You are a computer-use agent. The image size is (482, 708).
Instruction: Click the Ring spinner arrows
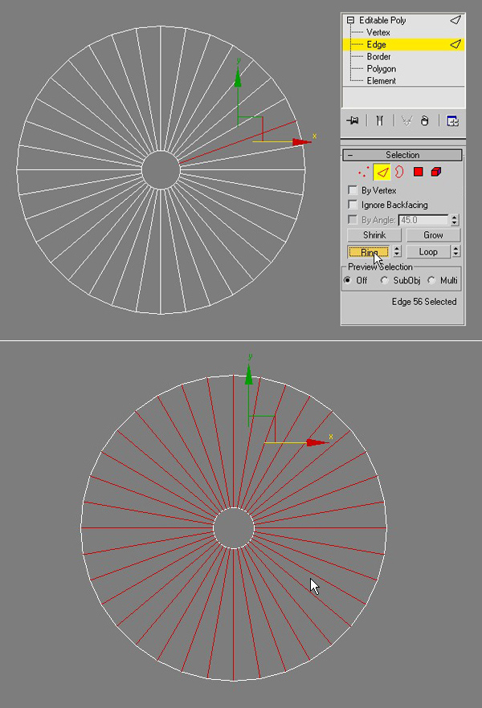(396, 251)
